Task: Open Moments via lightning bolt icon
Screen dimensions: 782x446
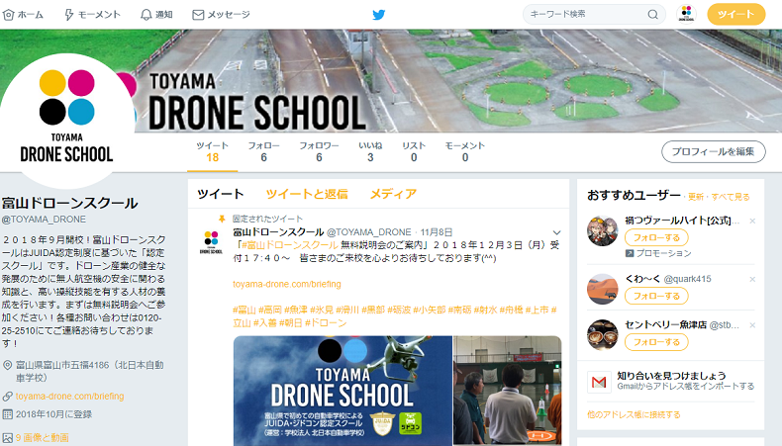Action: point(69,15)
